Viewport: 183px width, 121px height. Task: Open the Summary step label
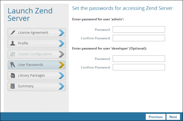coord(26,86)
